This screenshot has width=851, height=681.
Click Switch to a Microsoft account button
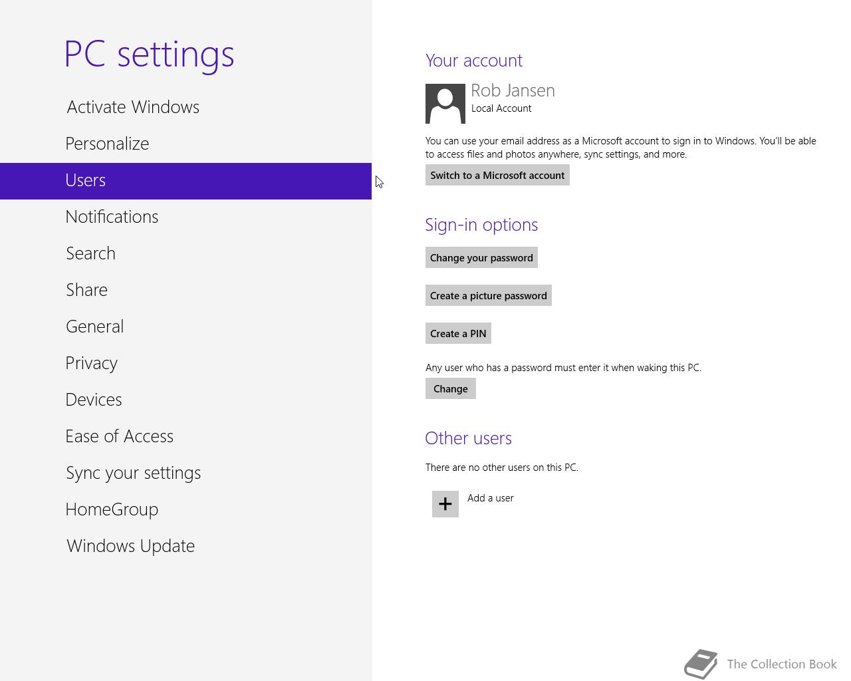(497, 176)
